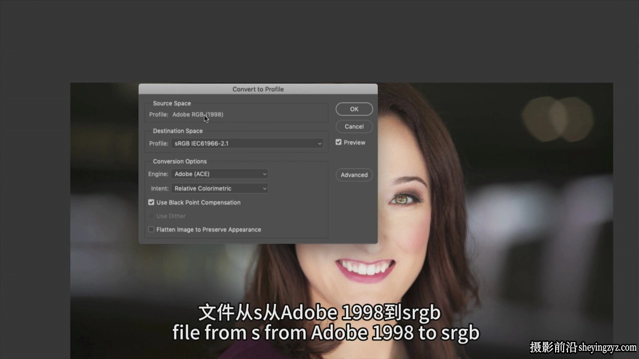Expand the Engine dropdown showing Adobe (ACE)
The height and width of the screenshot is (359, 639).
(220, 174)
